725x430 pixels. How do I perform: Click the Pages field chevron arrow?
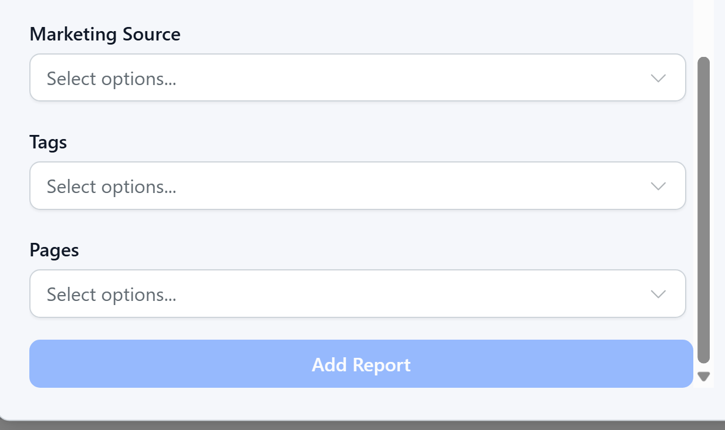click(x=658, y=294)
